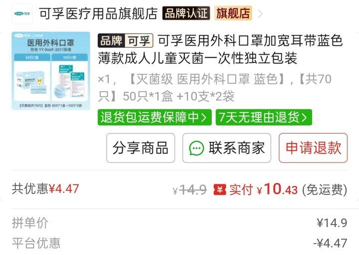Tap the red ¥ coupon icon
359x255 pixels.
click(220, 190)
